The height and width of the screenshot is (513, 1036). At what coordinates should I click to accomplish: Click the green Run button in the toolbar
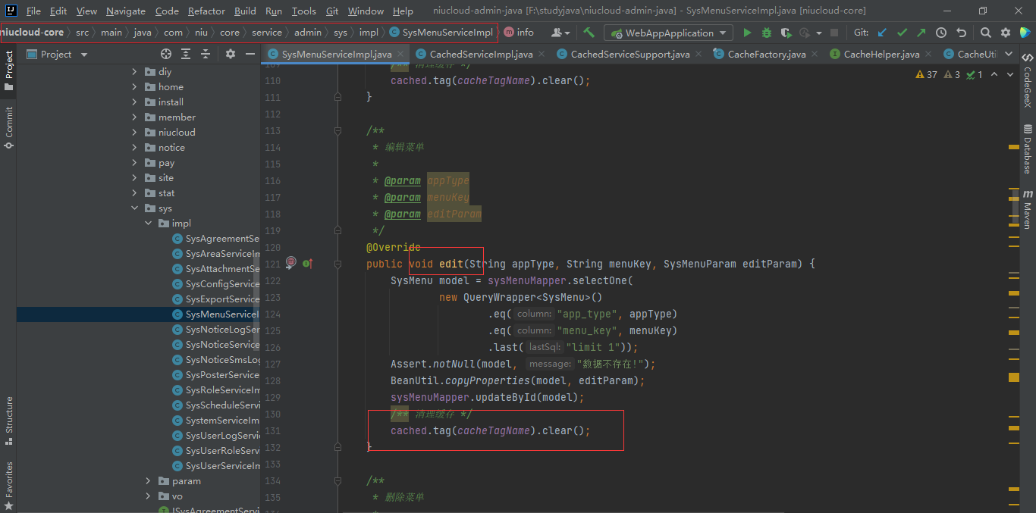click(747, 33)
